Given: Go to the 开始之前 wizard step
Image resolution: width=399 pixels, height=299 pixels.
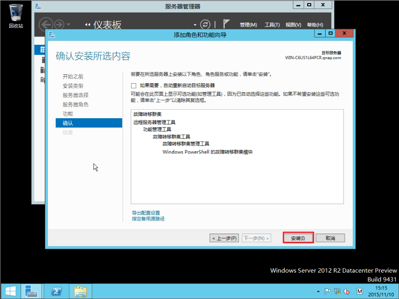Looking at the screenshot, I should click(x=73, y=77).
